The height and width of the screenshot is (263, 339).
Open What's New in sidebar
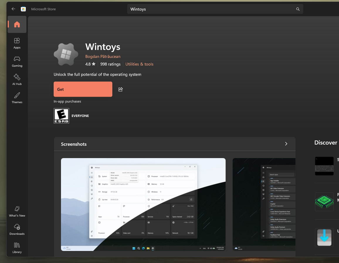click(x=17, y=211)
